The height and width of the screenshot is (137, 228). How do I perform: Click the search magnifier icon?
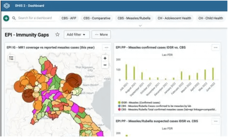pyautogui.click(x=14, y=18)
